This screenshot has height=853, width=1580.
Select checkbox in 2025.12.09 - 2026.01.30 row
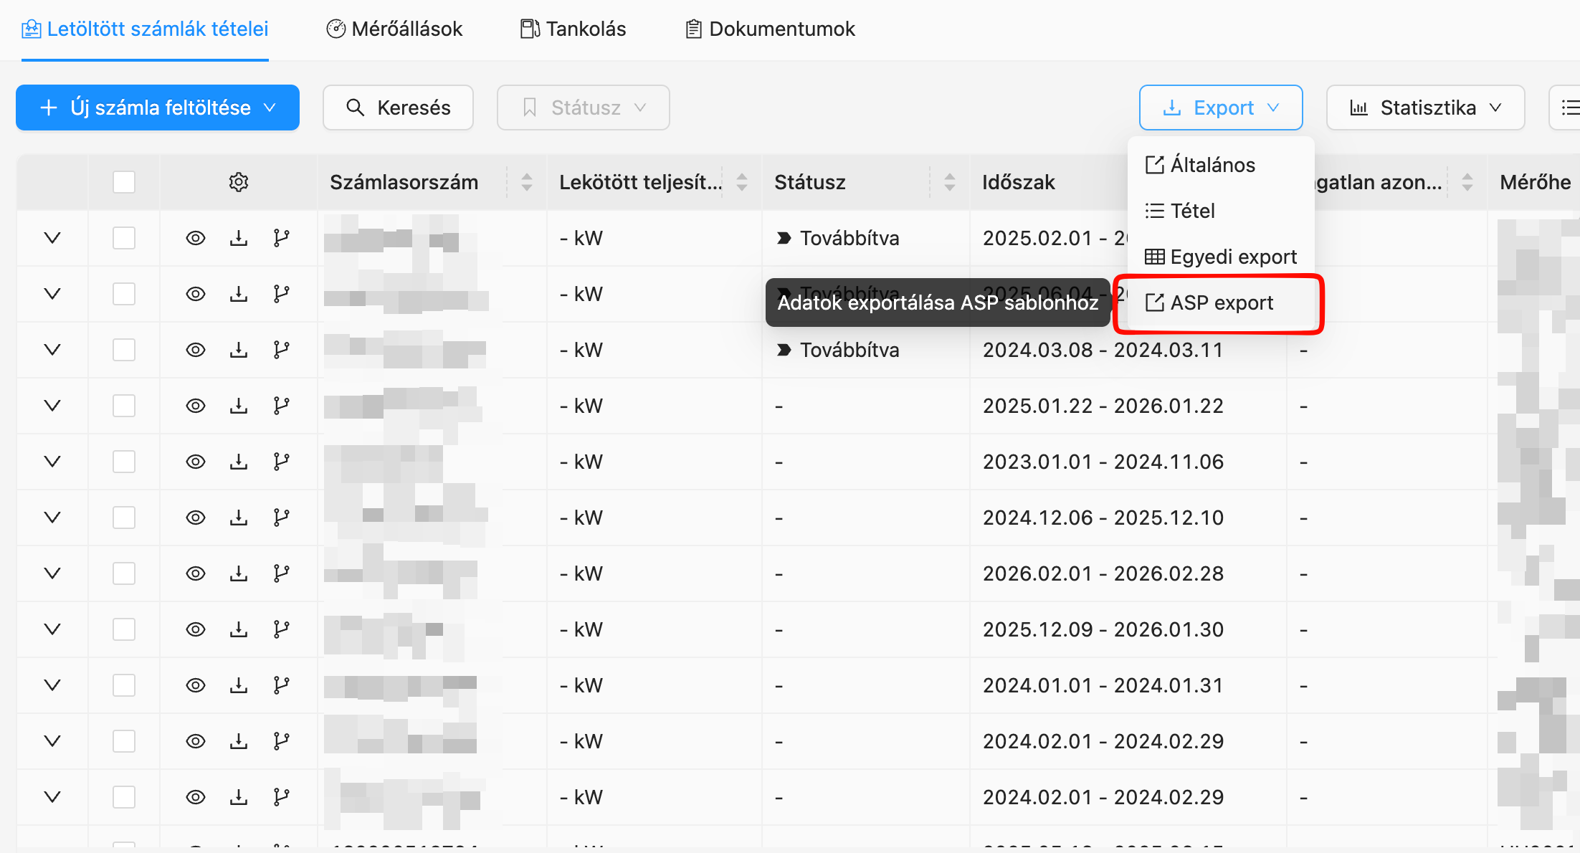pos(124,629)
